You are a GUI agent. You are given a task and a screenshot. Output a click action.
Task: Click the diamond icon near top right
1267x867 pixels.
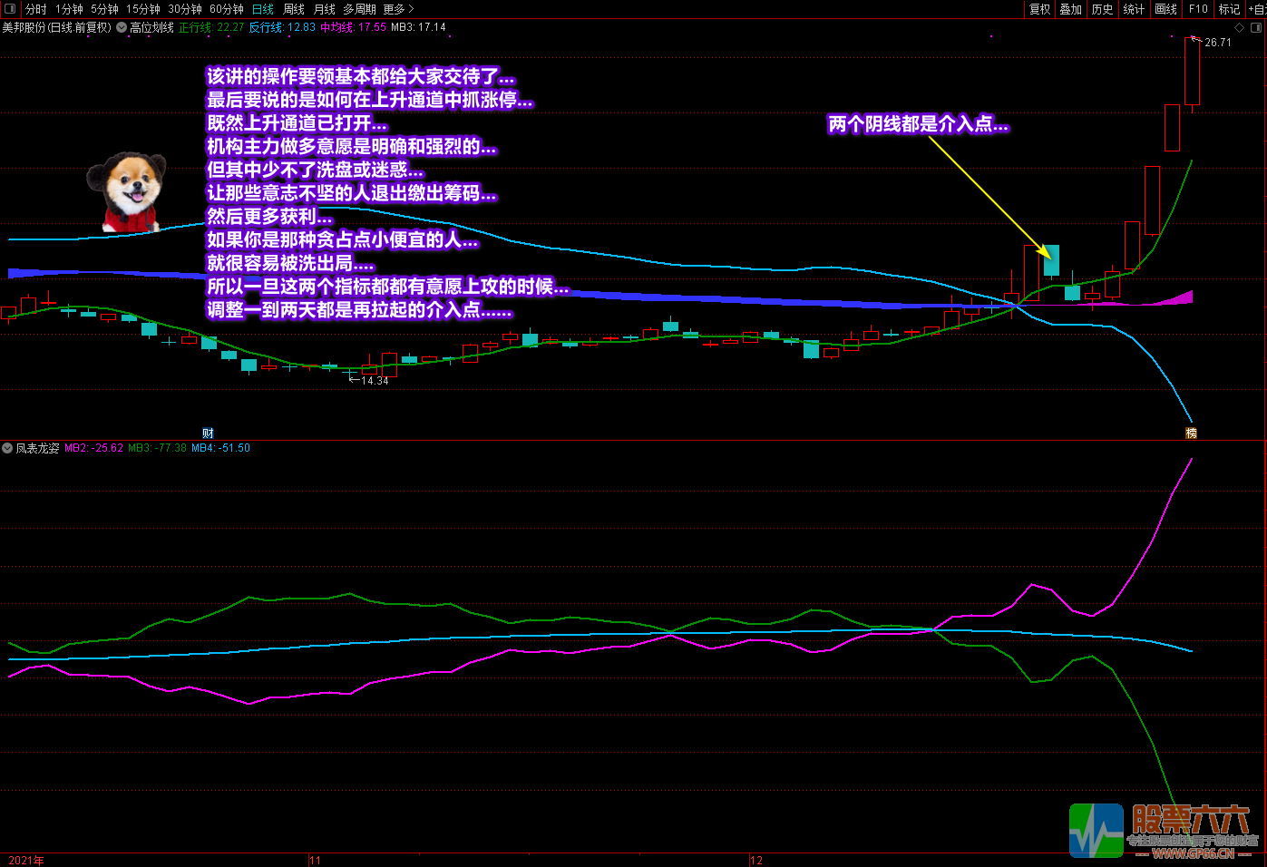(1240, 27)
